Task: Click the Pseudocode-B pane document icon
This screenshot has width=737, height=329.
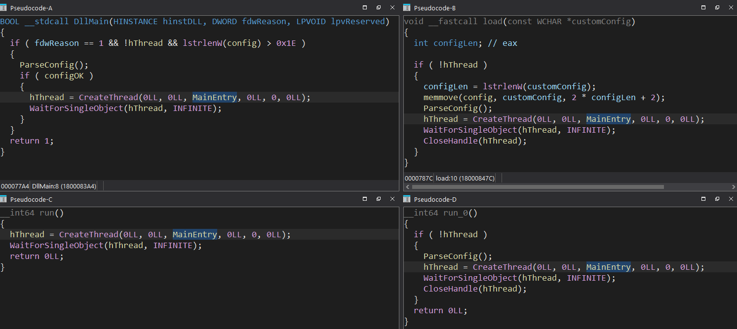Action: (x=407, y=7)
